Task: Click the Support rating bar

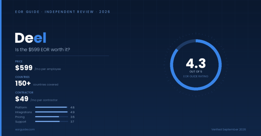Action: 52,121
